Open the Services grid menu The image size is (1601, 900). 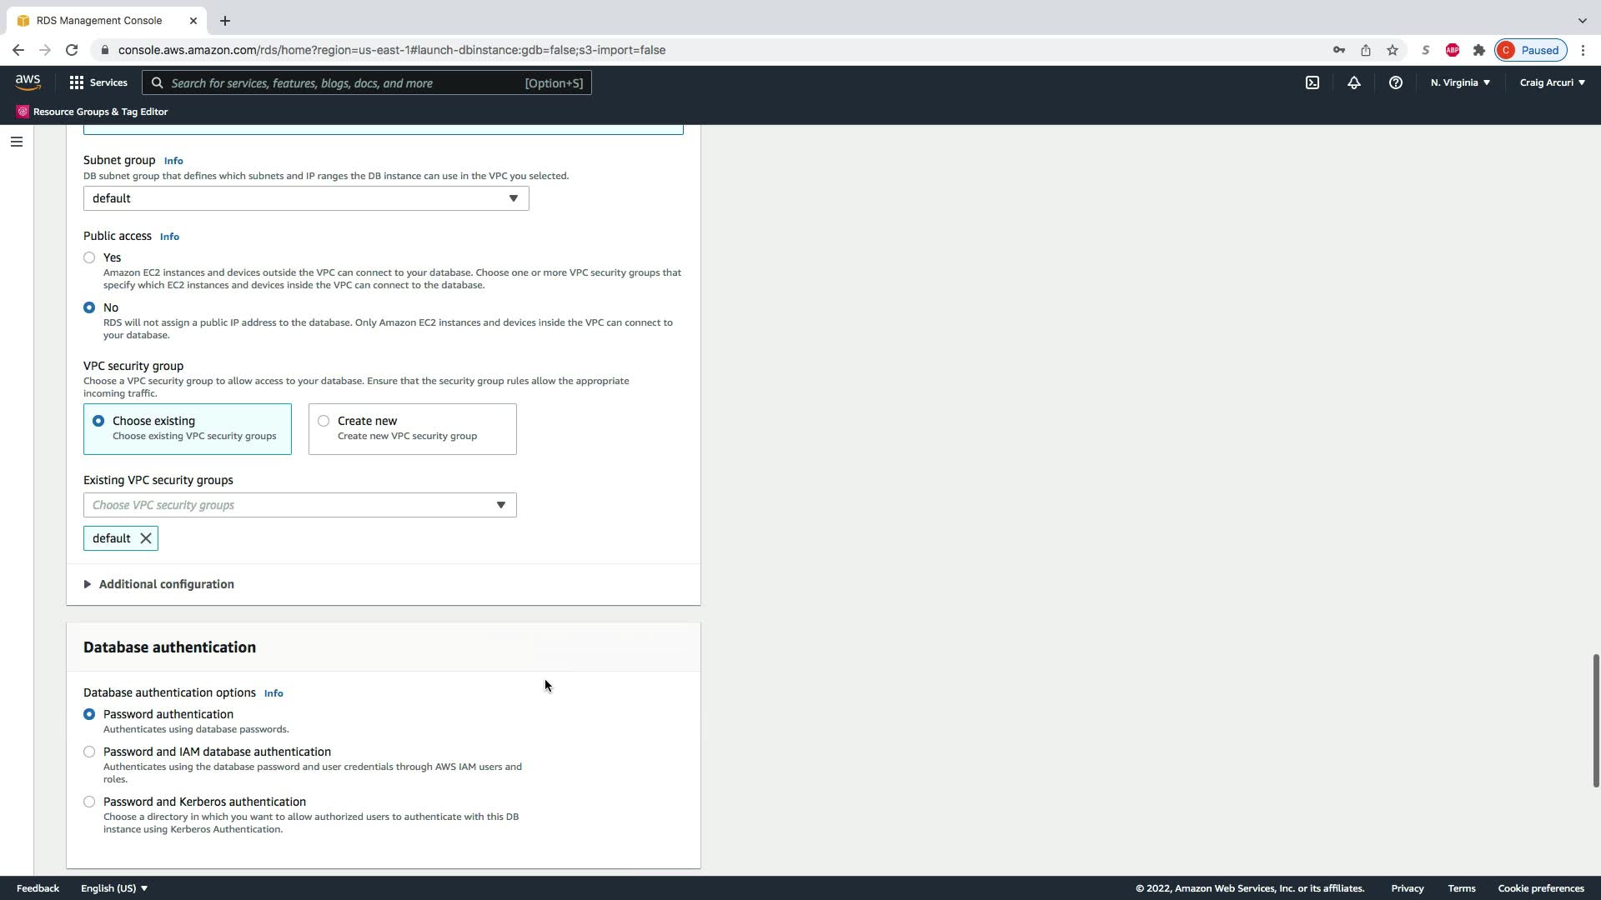pyautogui.click(x=98, y=82)
